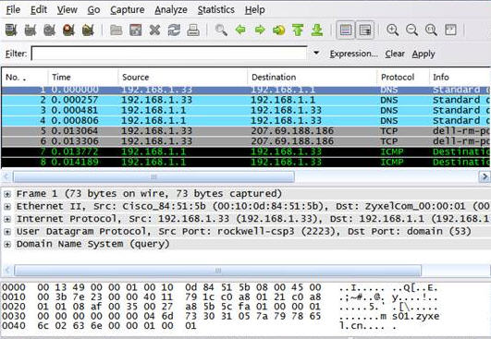This screenshot has height=339, width=491.
Task: Sort by the Destination column header
Action: [x=313, y=78]
